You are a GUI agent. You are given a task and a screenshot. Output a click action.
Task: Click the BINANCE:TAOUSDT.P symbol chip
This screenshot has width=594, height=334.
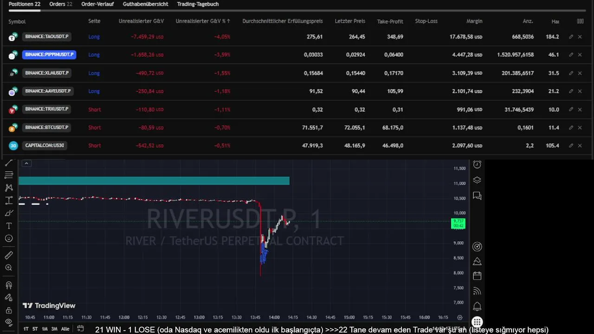(x=47, y=37)
